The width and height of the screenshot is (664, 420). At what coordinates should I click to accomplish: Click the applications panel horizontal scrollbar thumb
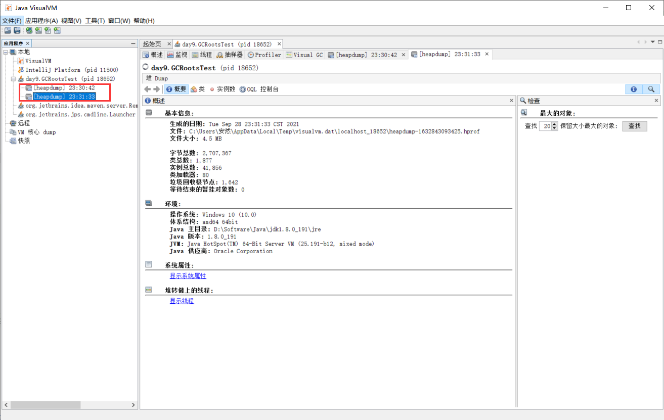tap(45, 405)
